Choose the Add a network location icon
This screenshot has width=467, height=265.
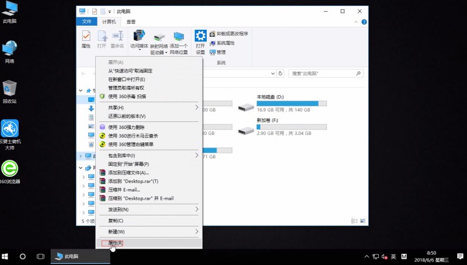coord(179,43)
